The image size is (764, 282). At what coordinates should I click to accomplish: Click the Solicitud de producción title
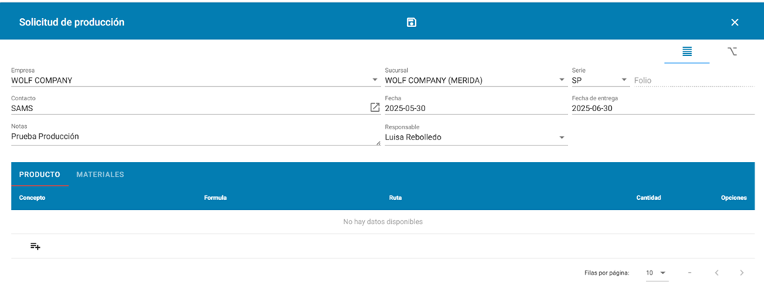coord(71,23)
